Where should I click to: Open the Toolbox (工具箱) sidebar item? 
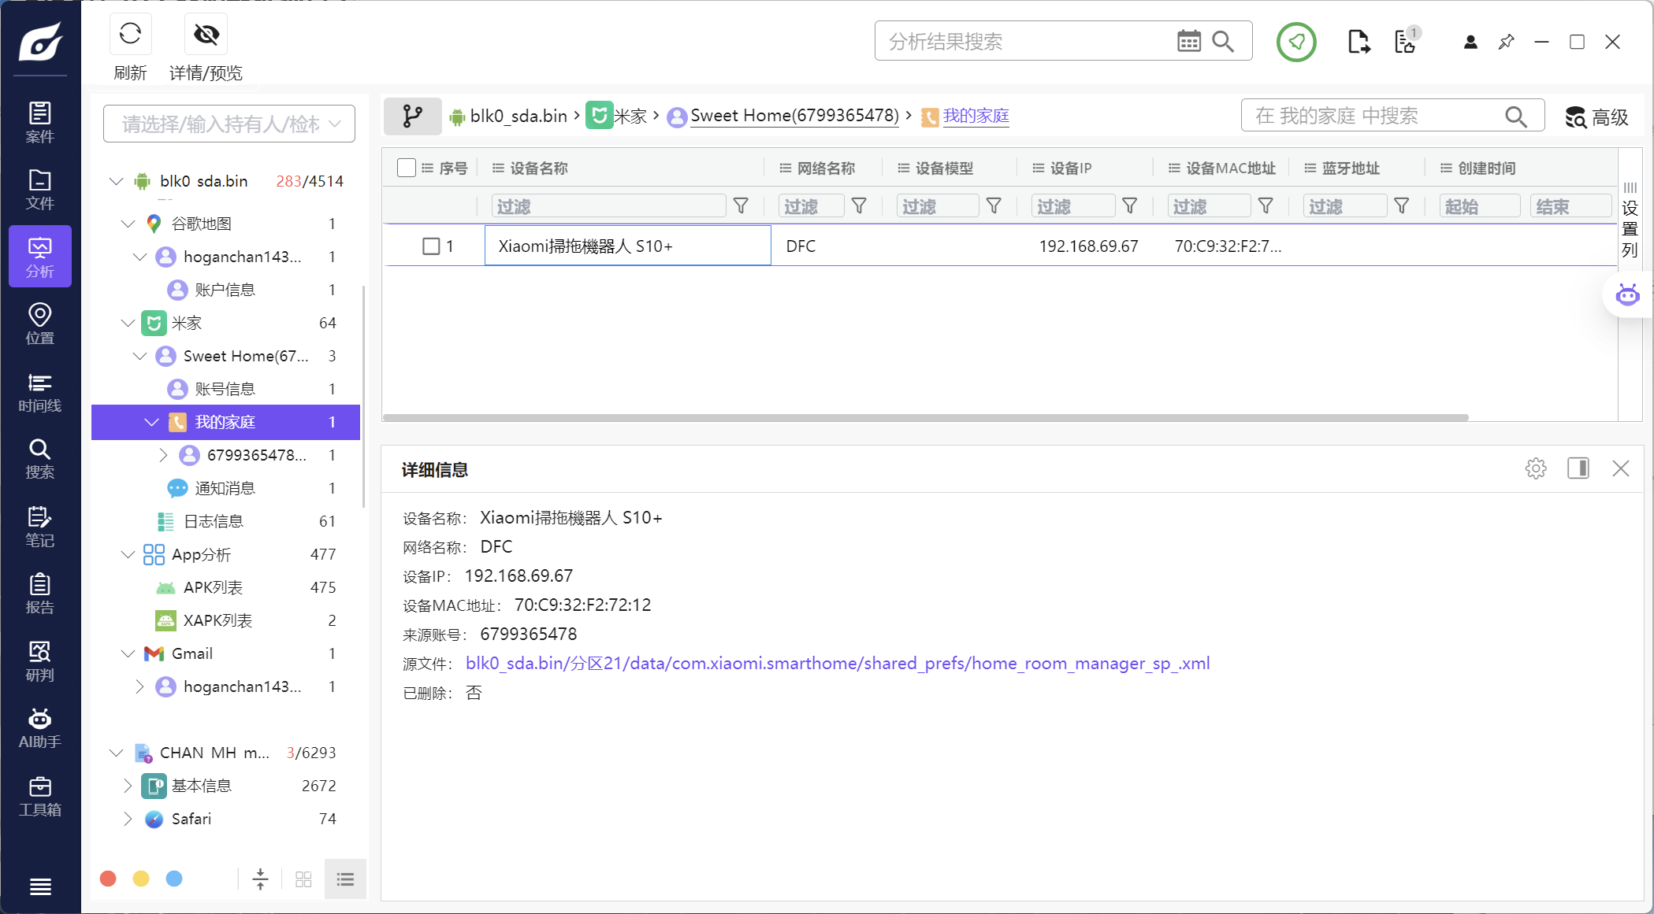tap(39, 797)
